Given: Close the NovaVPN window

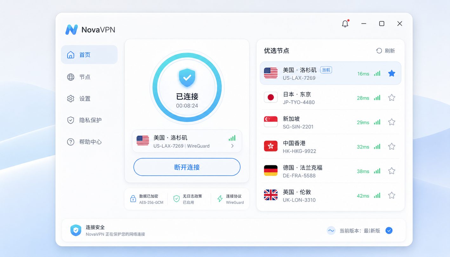Looking at the screenshot, I should click(x=400, y=24).
